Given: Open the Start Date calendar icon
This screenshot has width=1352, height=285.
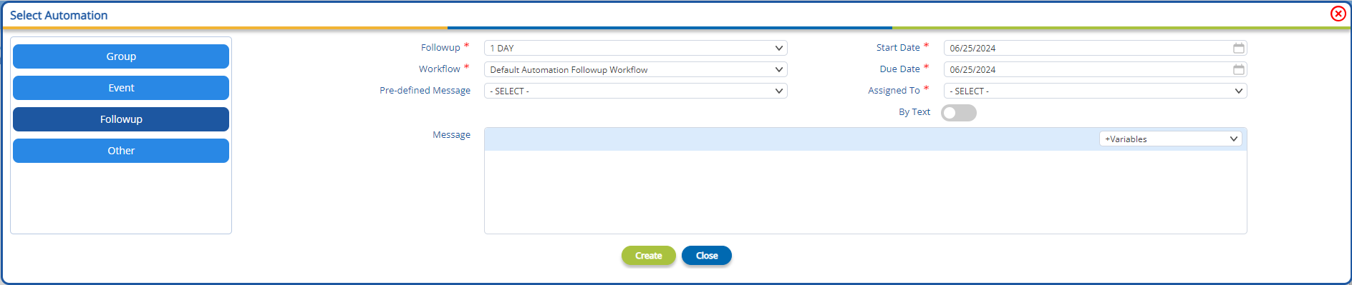Looking at the screenshot, I should click(1239, 48).
